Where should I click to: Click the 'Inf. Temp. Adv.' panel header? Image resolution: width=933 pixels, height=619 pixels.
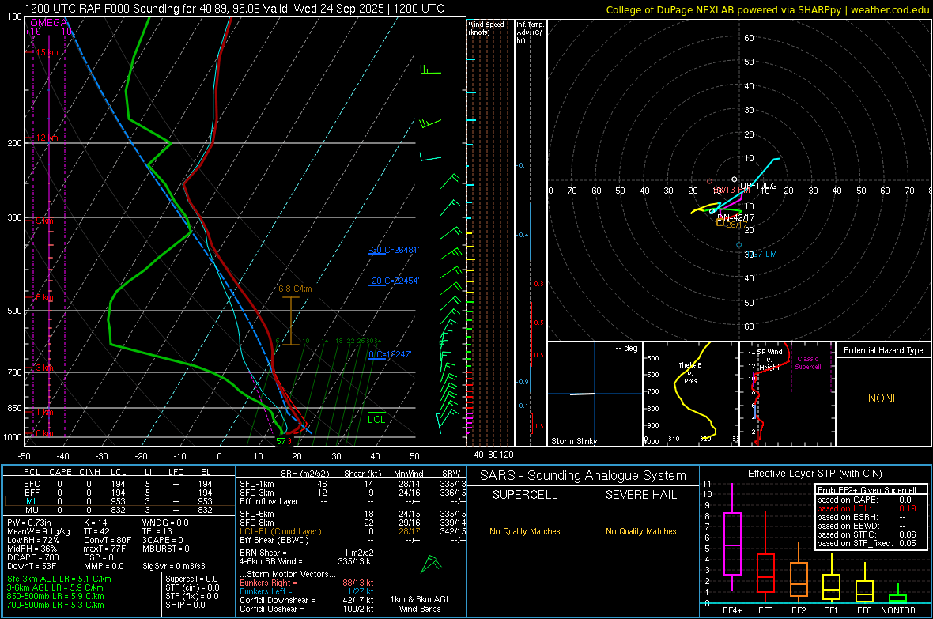tap(529, 32)
